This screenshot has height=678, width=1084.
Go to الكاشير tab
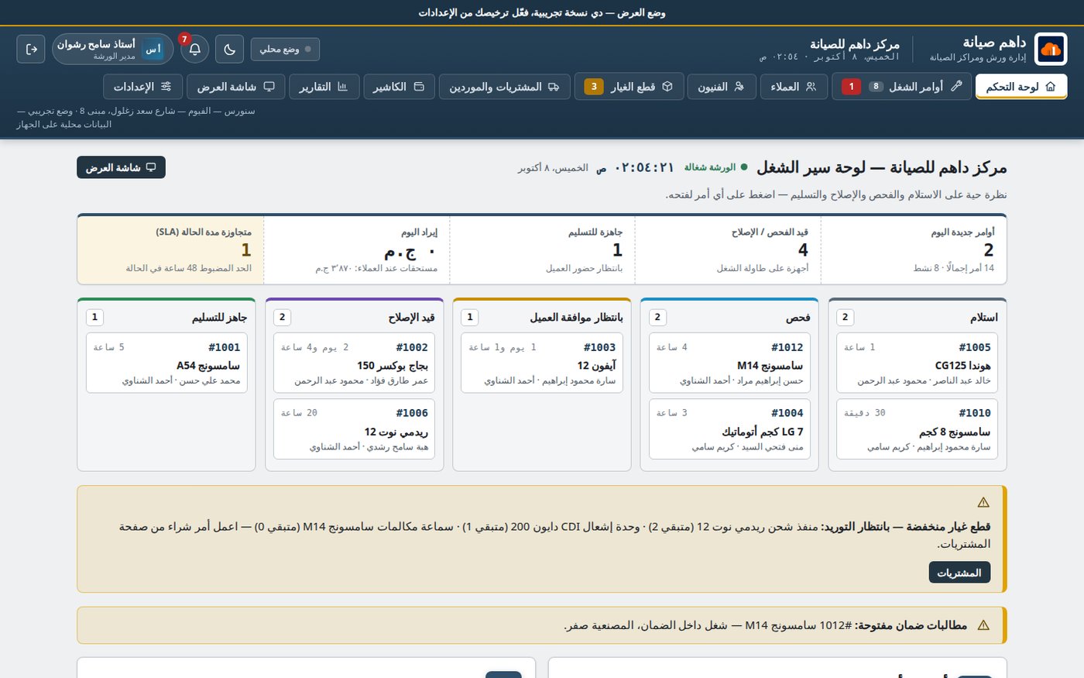(x=399, y=87)
